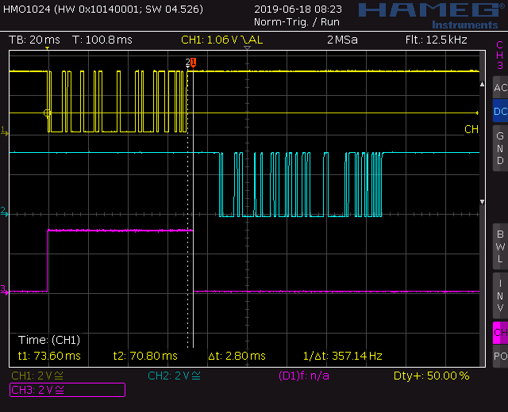Click the TB: 20 ms timebase readout
The width and height of the screenshot is (508, 412).
[x=34, y=40]
